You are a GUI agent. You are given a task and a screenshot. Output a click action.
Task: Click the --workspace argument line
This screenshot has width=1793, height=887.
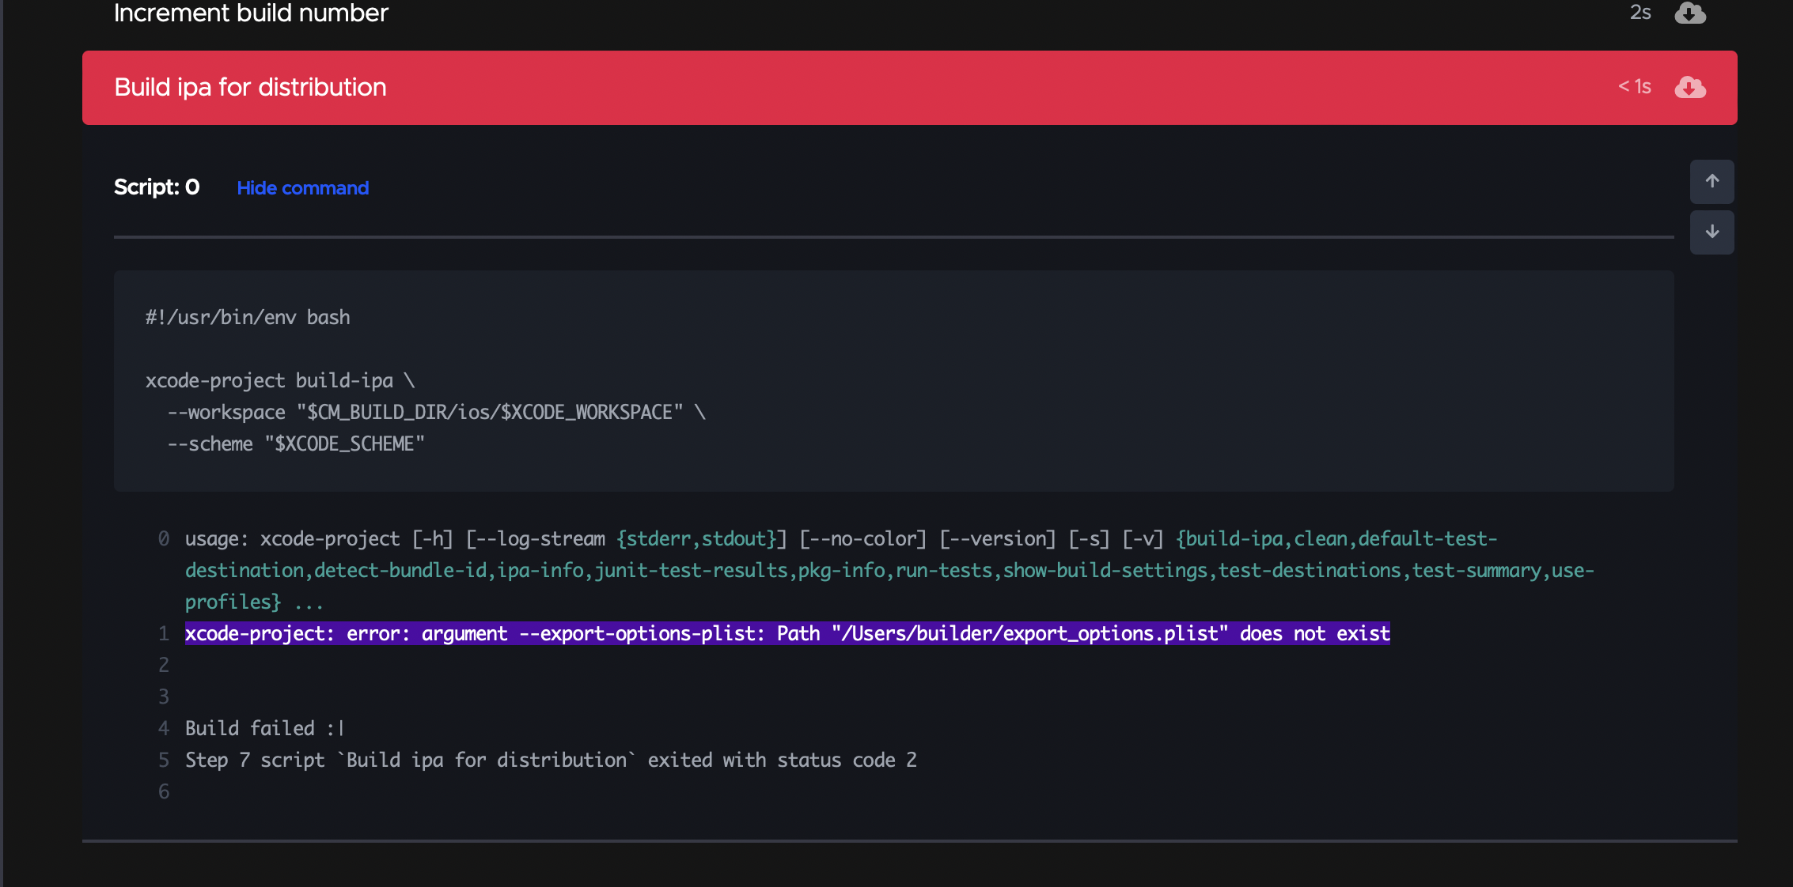(x=436, y=412)
